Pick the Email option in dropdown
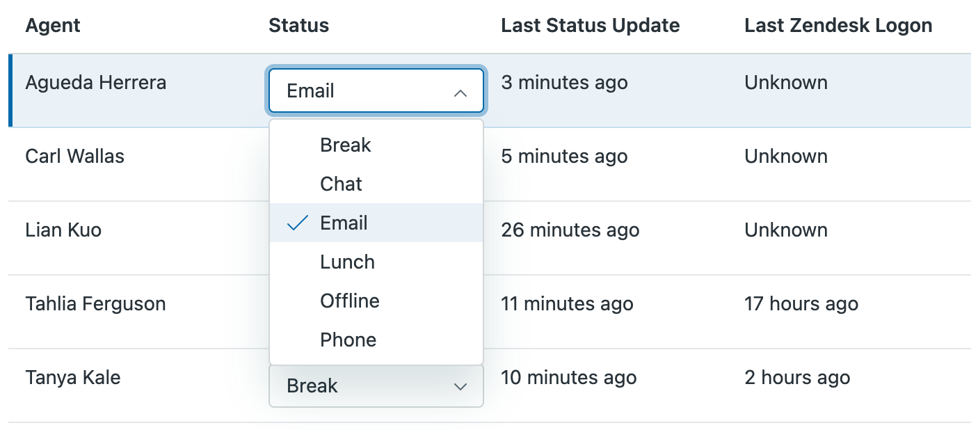Image resolution: width=978 pixels, height=430 pixels. click(344, 223)
